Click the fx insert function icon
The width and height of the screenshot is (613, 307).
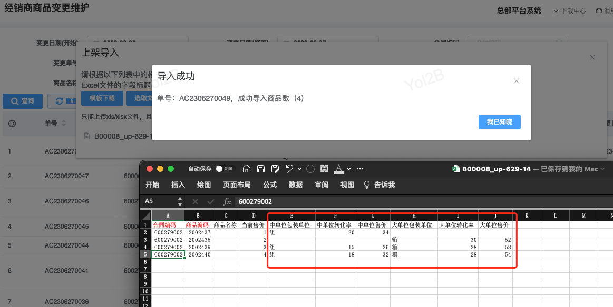pos(227,201)
